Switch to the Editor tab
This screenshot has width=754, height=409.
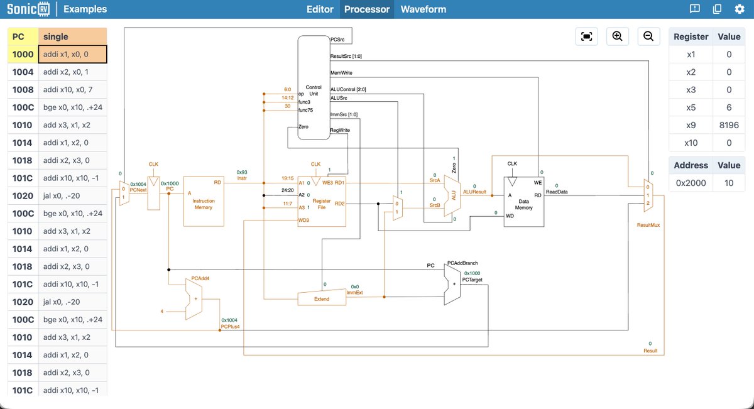[320, 9]
